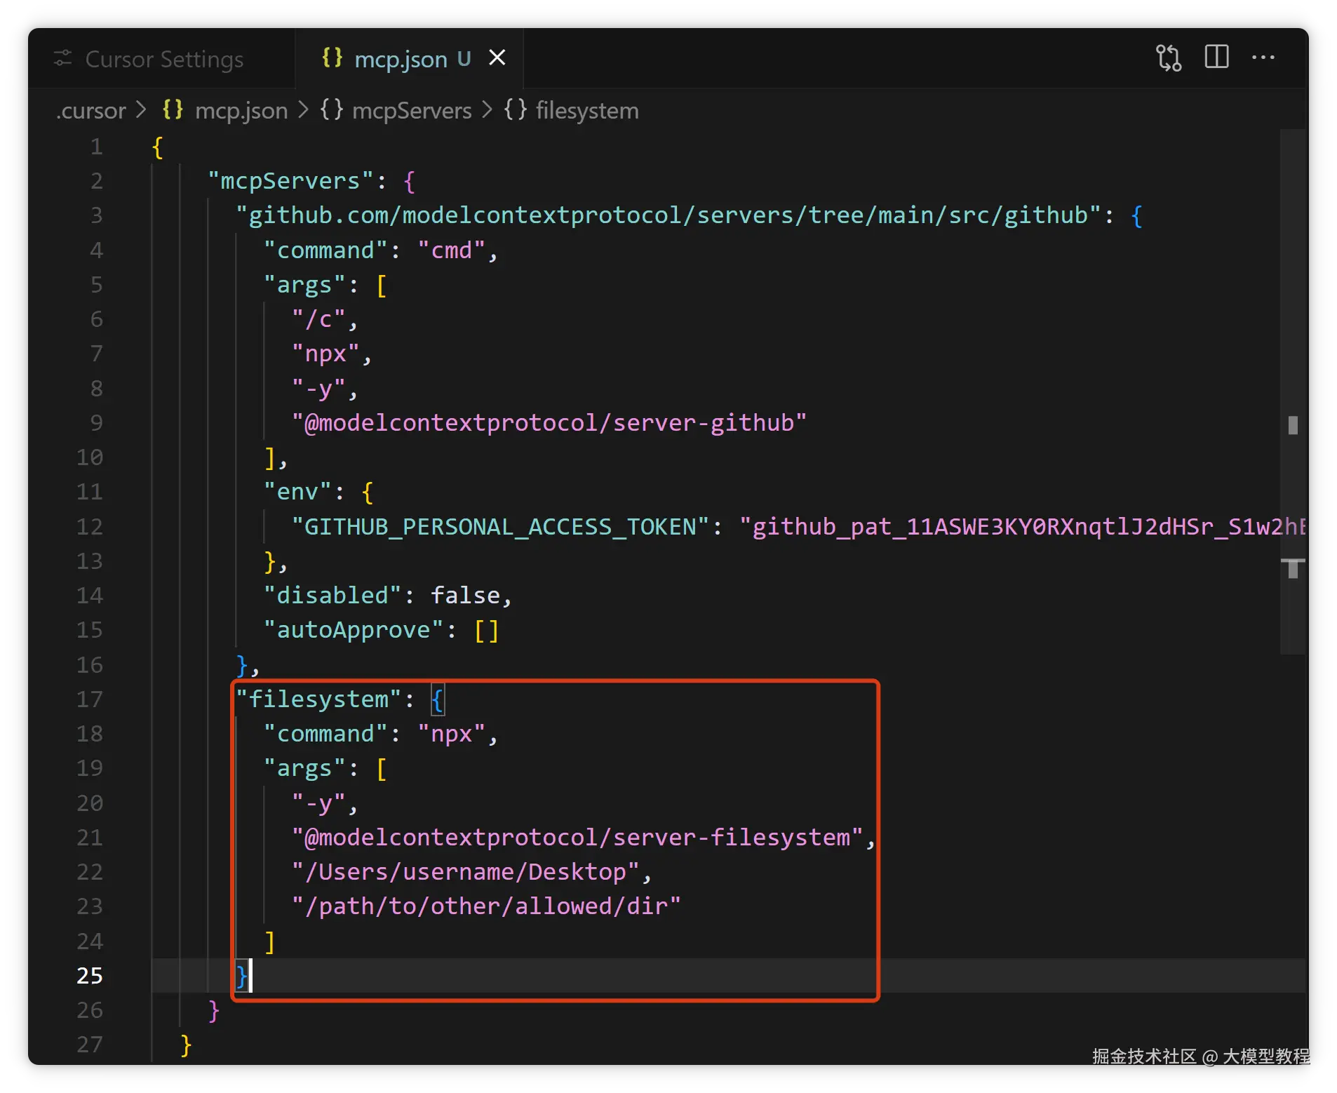Click the "/Users/username/Desktop" path string
Screen dimensions: 1337x1093
(466, 872)
